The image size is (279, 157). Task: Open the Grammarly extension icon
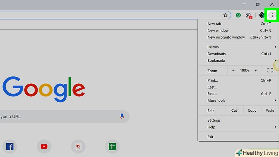(238, 15)
